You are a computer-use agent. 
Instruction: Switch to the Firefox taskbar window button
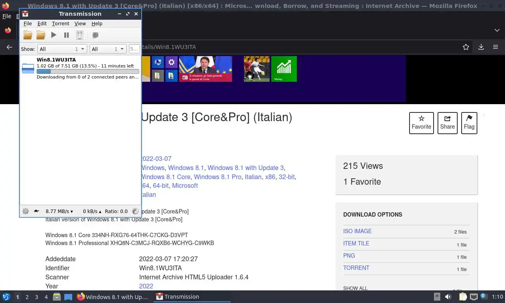(113, 297)
